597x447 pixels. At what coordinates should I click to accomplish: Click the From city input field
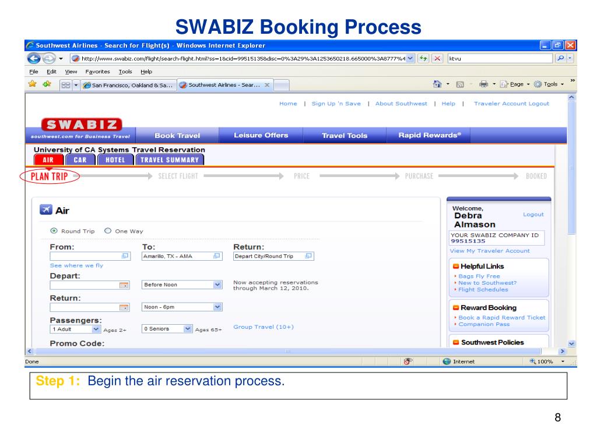pos(90,256)
